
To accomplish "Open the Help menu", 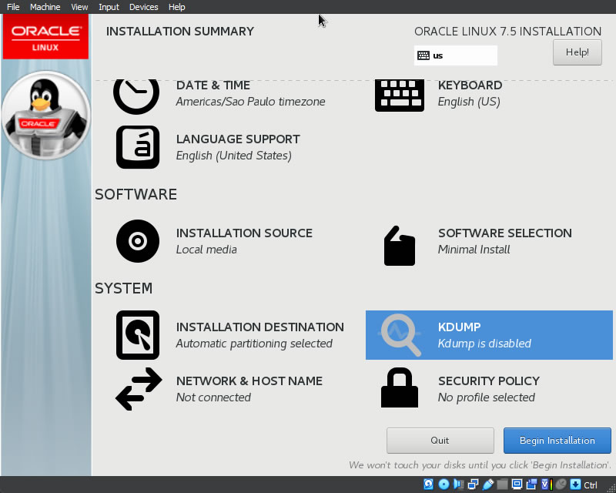I will [177, 7].
